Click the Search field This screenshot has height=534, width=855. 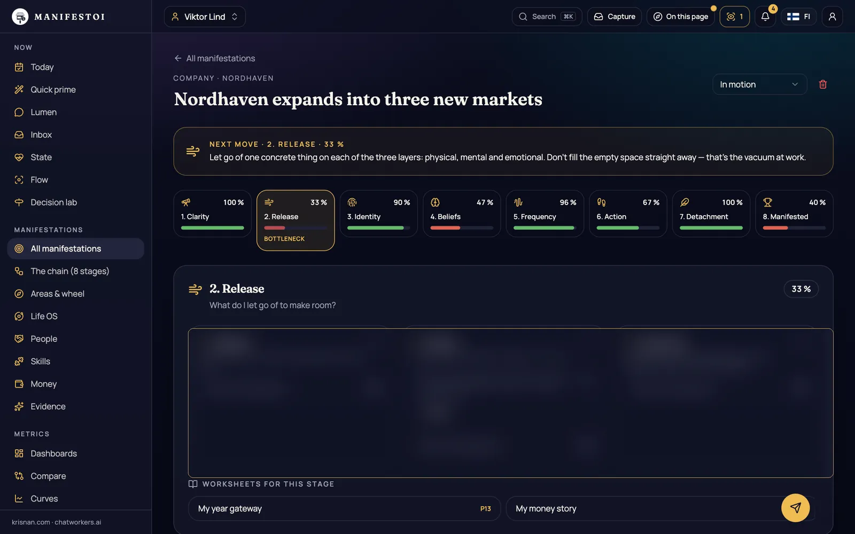point(547,17)
